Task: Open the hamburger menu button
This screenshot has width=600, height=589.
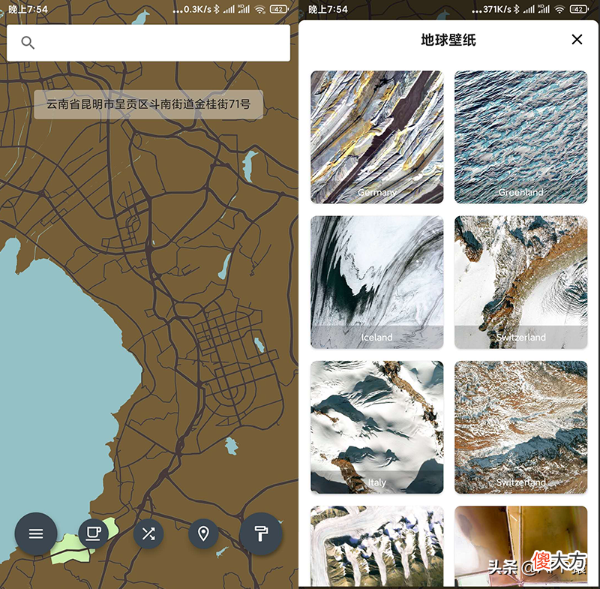Action: point(36,533)
